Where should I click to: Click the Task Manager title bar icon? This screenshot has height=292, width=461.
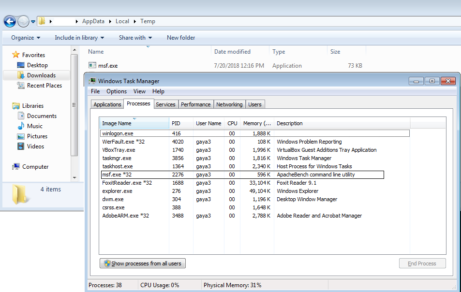(x=92, y=81)
